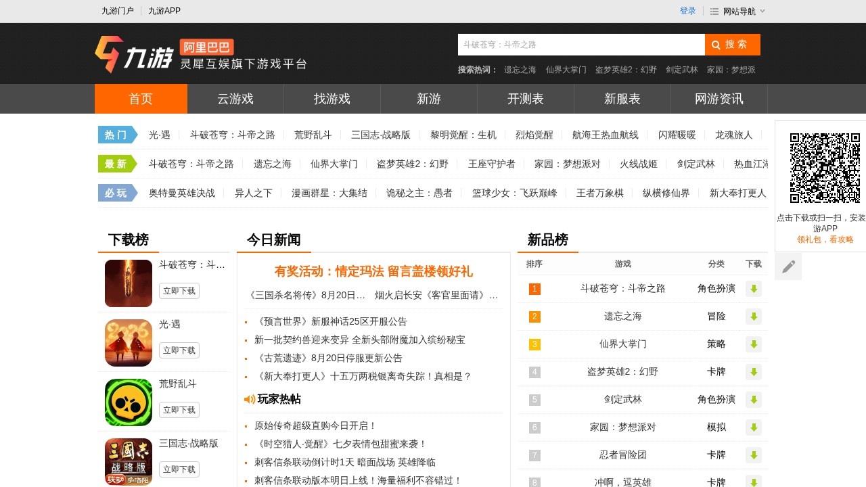Click the 领礼包，看攻略 link
Viewport: 866px width, 487px height.
tap(825, 239)
